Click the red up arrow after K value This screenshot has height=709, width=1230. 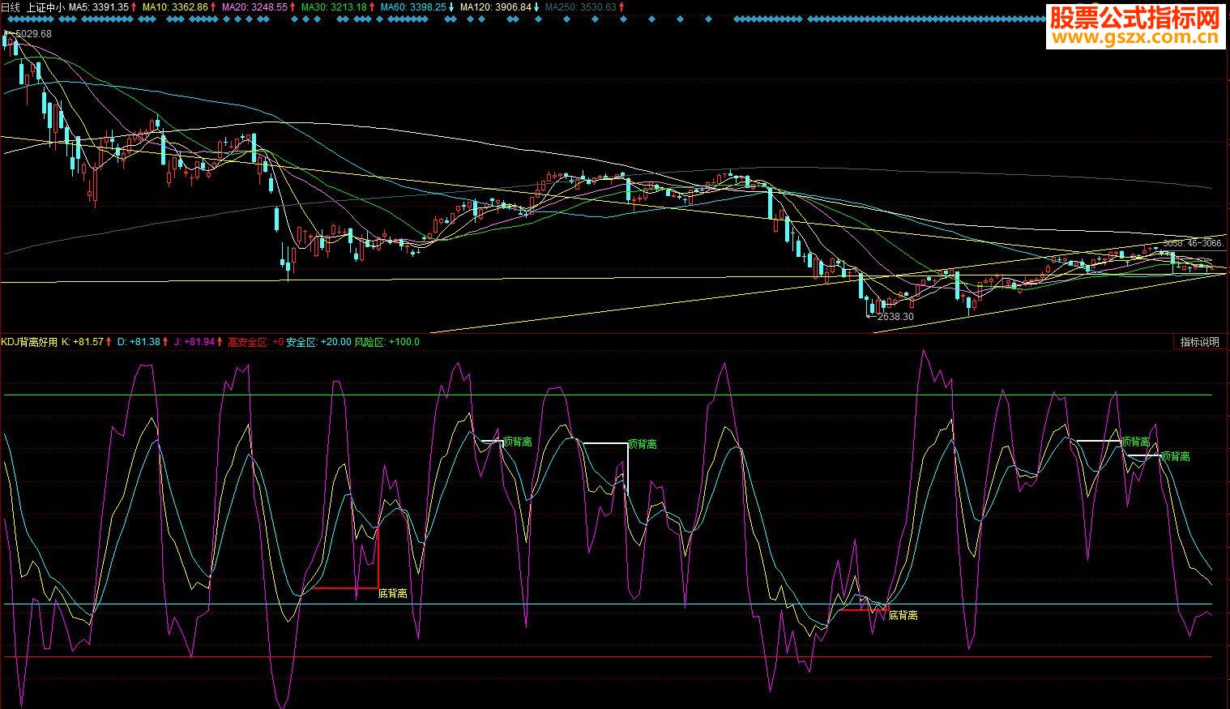pos(109,342)
